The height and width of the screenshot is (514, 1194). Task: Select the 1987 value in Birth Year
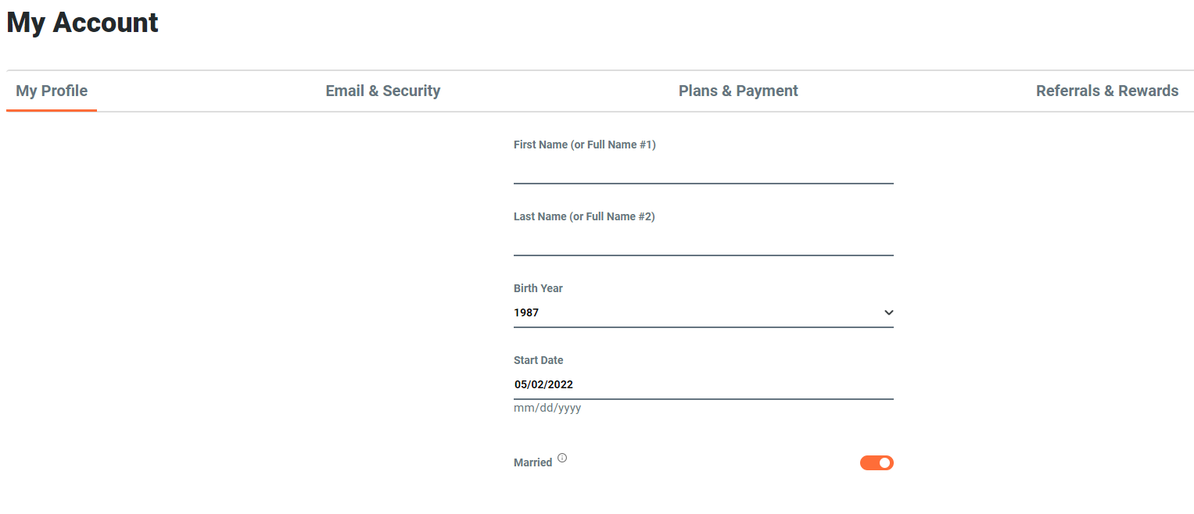pos(526,312)
